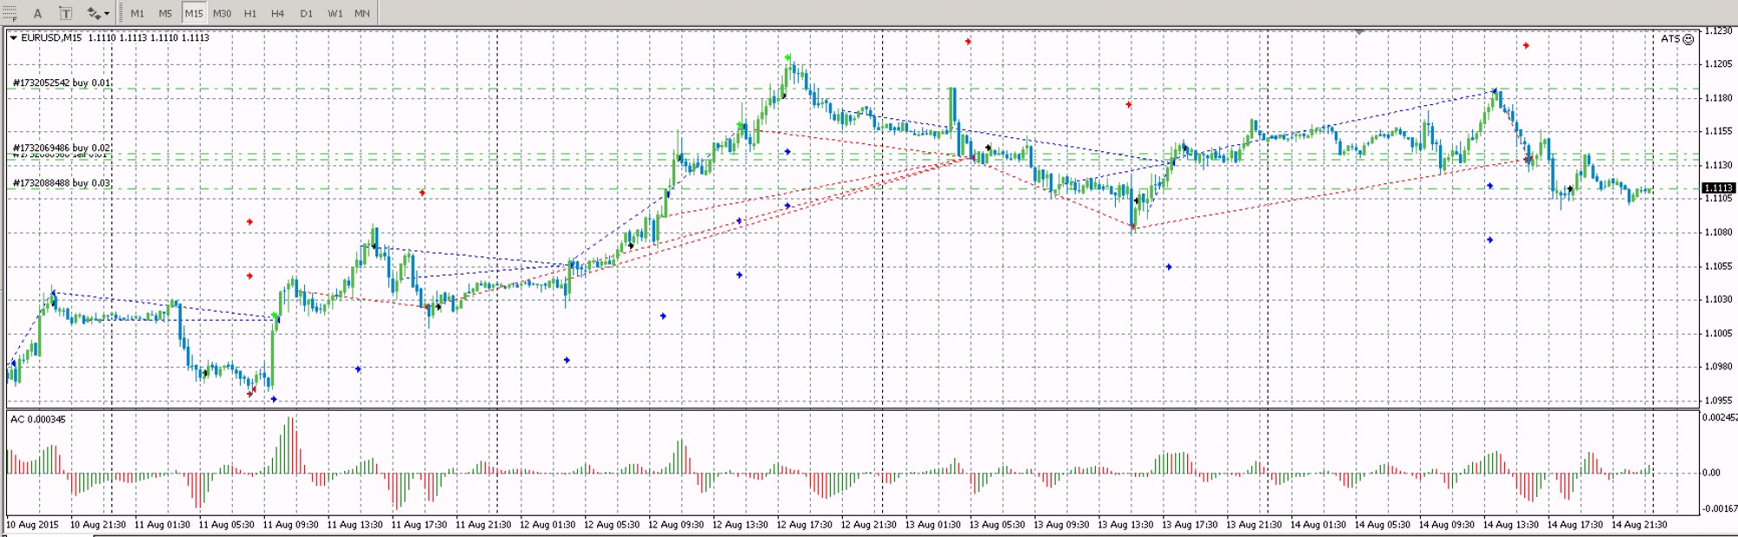Viewport: 1738px width, 537px height.
Task: Click the gray chart shift triangle marker
Action: [x=1359, y=31]
